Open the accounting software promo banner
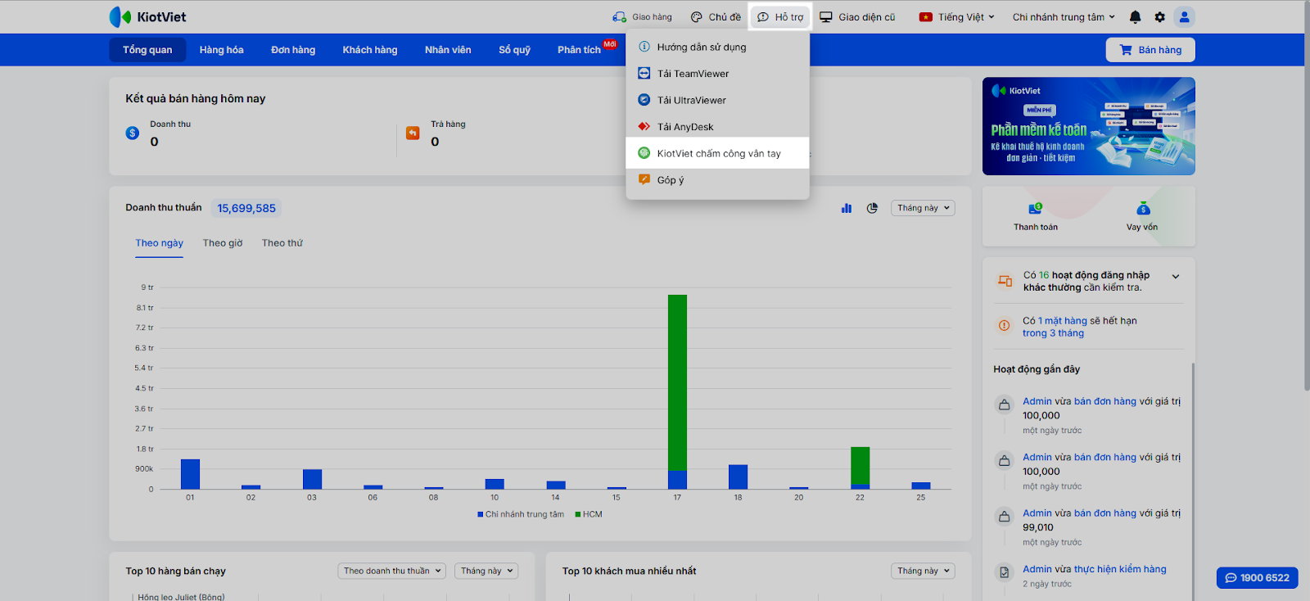 pos(1089,126)
